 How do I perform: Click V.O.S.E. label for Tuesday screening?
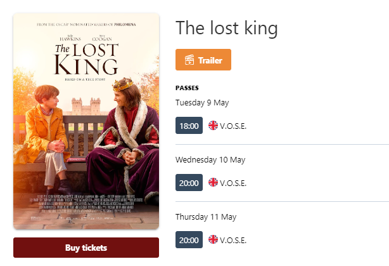click(233, 126)
